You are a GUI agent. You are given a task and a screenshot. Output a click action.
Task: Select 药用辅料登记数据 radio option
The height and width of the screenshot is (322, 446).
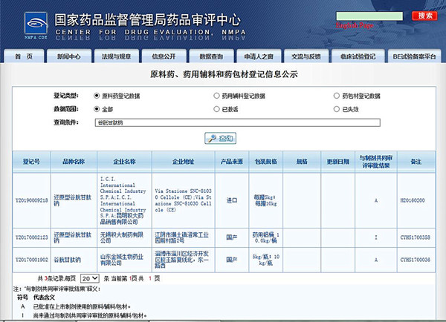pos(216,96)
